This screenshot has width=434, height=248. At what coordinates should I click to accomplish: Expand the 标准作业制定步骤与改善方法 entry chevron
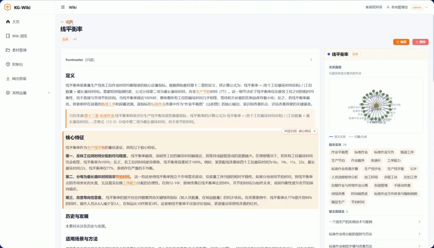[420, 246]
